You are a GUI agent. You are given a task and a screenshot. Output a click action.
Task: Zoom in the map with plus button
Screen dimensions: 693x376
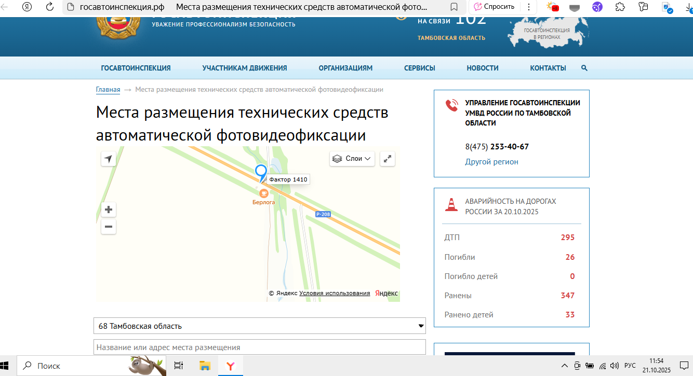109,210
